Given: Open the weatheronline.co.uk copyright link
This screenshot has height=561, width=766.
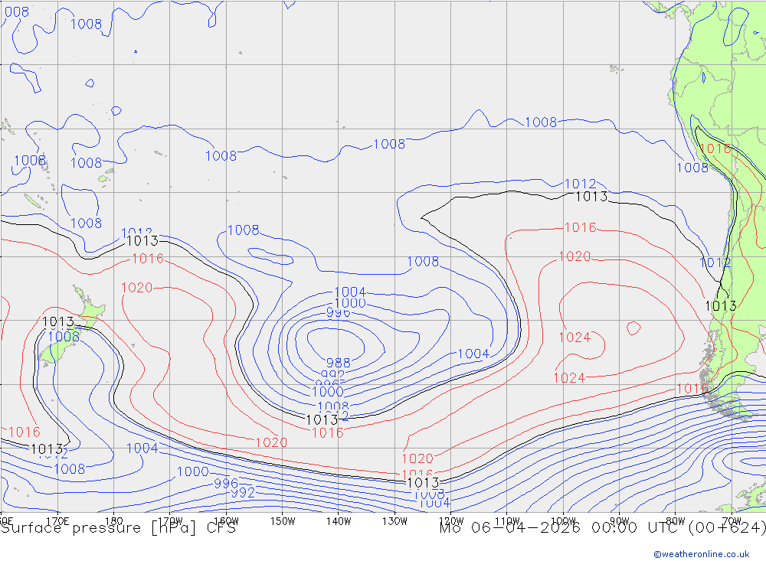Looking at the screenshot, I should (x=702, y=553).
